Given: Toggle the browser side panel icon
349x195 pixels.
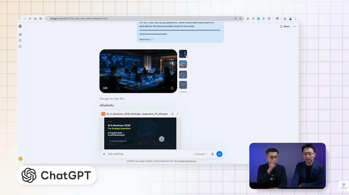Looking at the screenshot, I should click(41, 18).
